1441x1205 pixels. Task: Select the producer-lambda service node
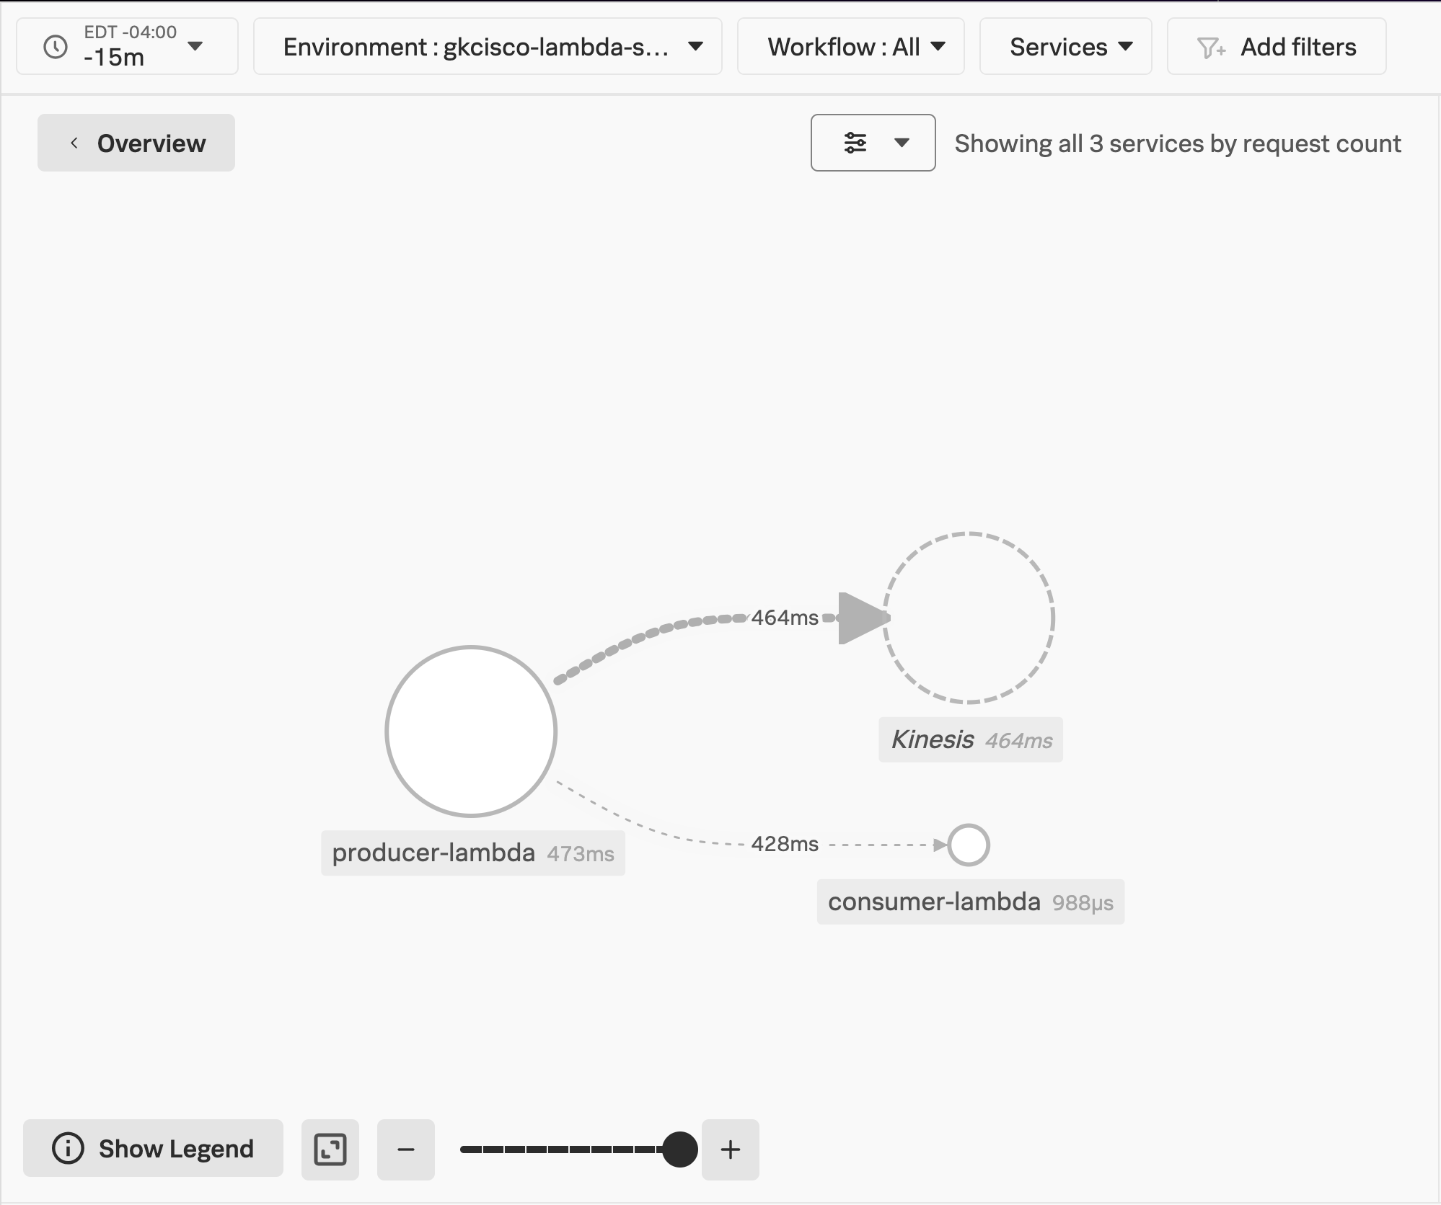click(471, 731)
